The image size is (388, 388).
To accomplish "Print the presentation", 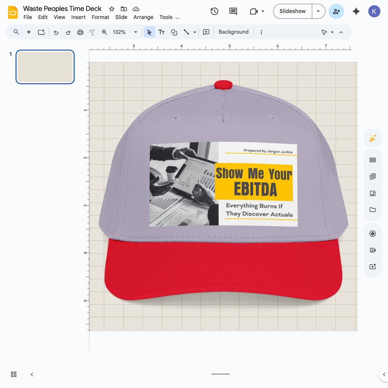I will coord(80,32).
